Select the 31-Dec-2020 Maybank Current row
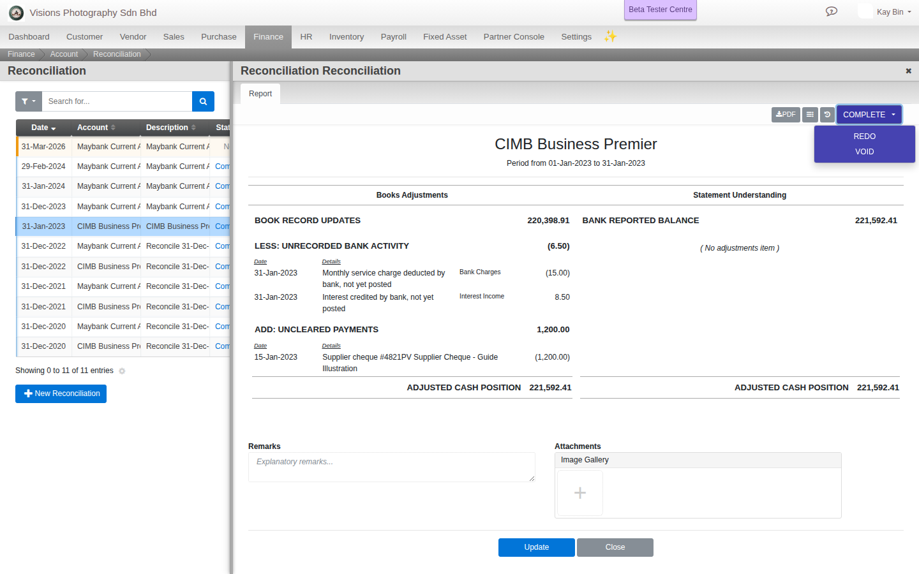919x574 pixels. (x=123, y=327)
